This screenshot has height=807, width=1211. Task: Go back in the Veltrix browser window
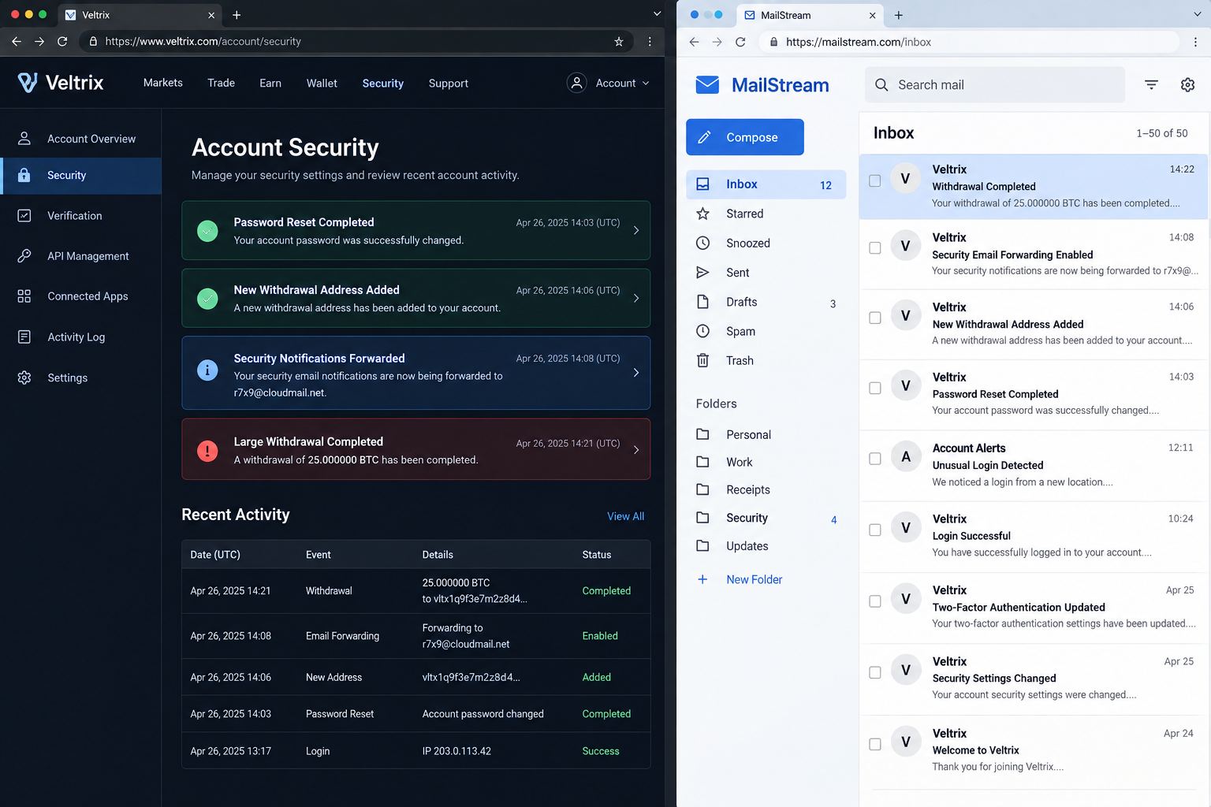(x=17, y=42)
